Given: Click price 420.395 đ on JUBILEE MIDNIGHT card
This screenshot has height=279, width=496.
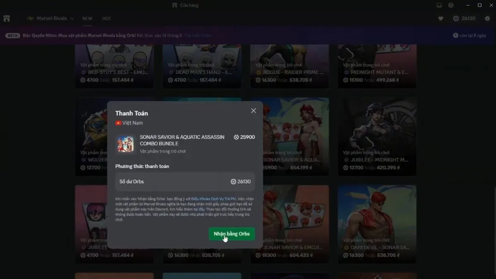Looking at the screenshot, I should coord(387,168).
